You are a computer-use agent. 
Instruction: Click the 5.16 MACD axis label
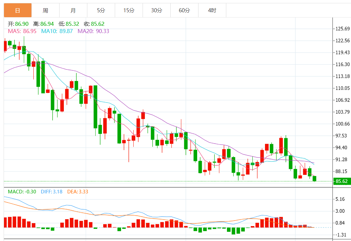point(340,199)
